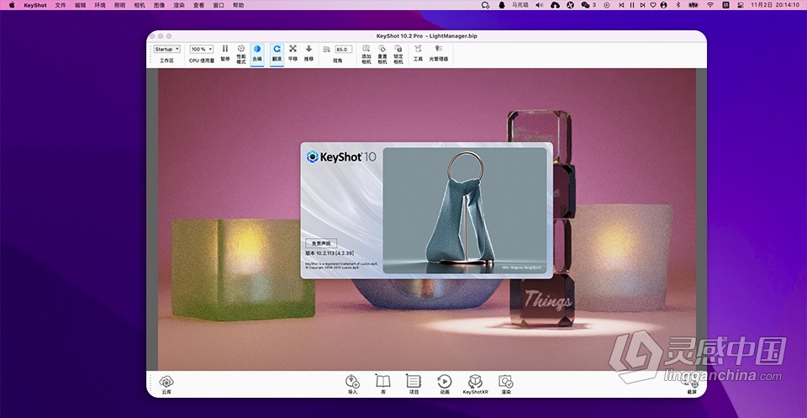Open the CPU usage 100% dropdown
807x418 pixels.
click(202, 50)
